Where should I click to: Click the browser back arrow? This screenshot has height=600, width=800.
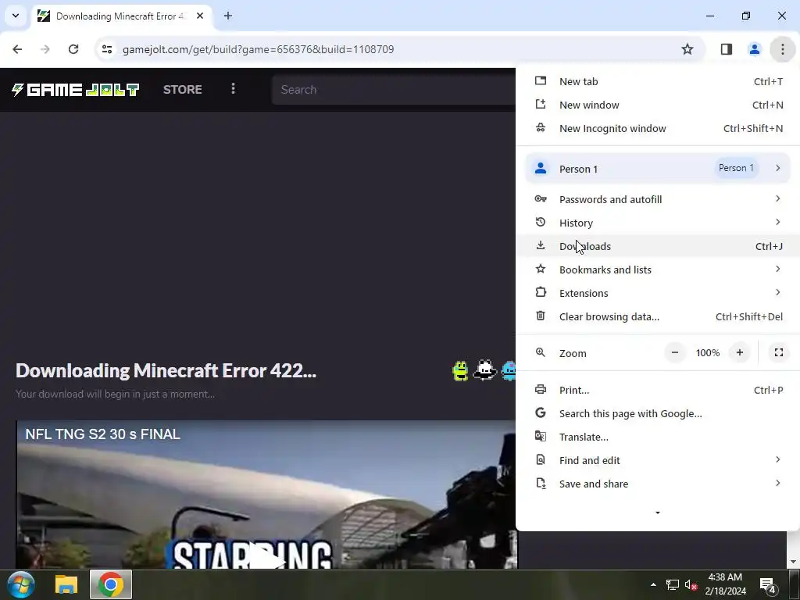coord(17,49)
